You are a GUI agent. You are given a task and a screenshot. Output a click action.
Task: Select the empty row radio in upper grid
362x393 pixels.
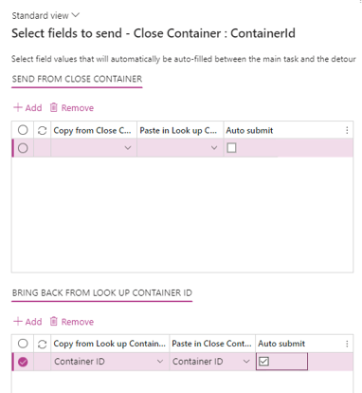click(23, 148)
